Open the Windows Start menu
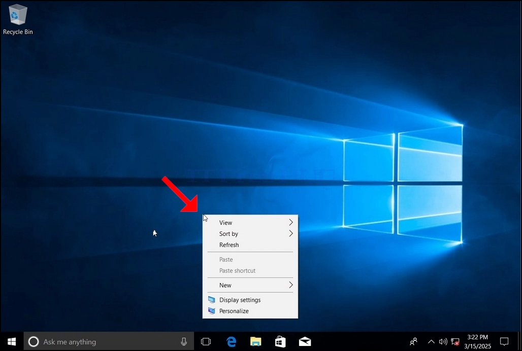The image size is (522, 351). (12, 342)
